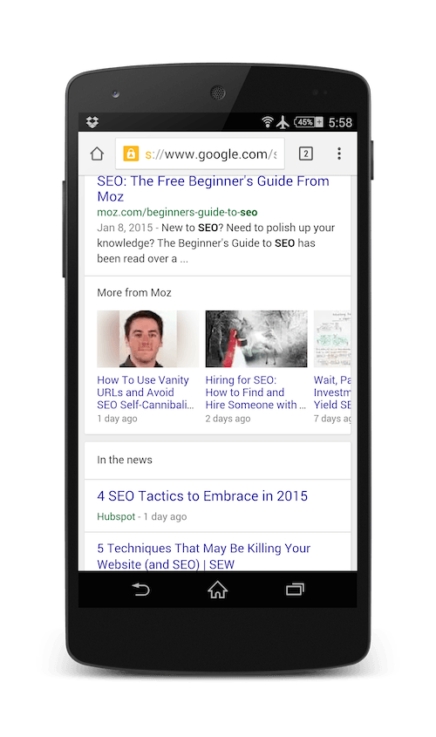Tap the partially visible third Moz article thumbnail
Viewport: 436px width, 737px height.
(x=332, y=338)
